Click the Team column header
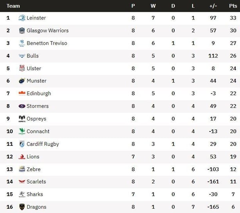This screenshot has height=213, width=240. click(x=13, y=6)
